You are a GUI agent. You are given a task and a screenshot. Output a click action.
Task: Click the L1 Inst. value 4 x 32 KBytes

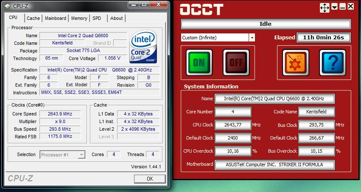[138, 121]
